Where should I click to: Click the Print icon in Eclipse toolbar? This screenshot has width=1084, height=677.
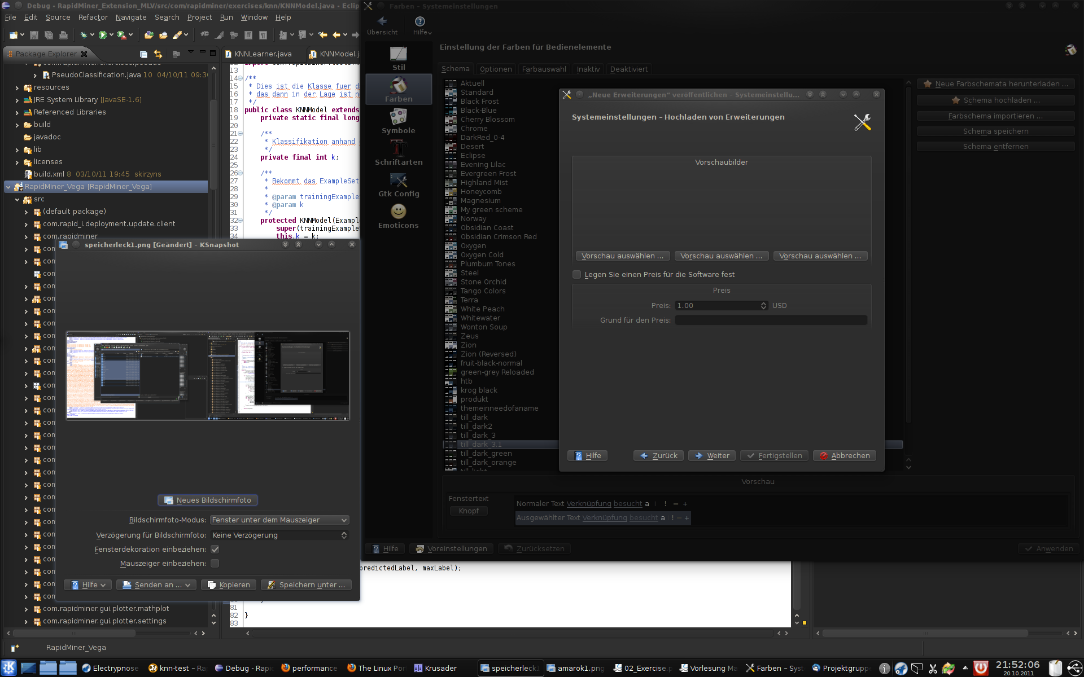coord(63,35)
